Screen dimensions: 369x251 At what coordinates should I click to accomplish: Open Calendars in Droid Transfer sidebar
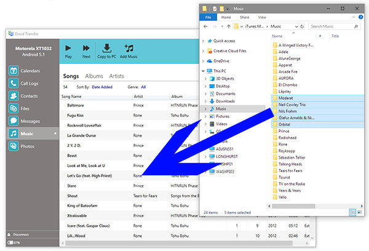33,71
